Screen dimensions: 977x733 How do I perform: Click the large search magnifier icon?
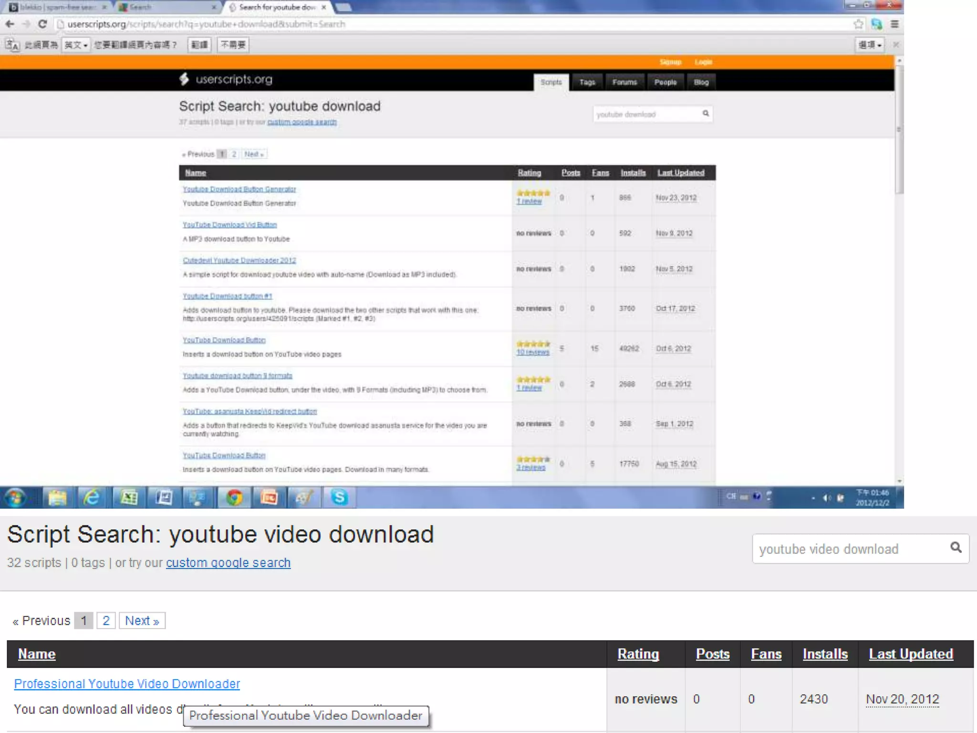tap(956, 547)
